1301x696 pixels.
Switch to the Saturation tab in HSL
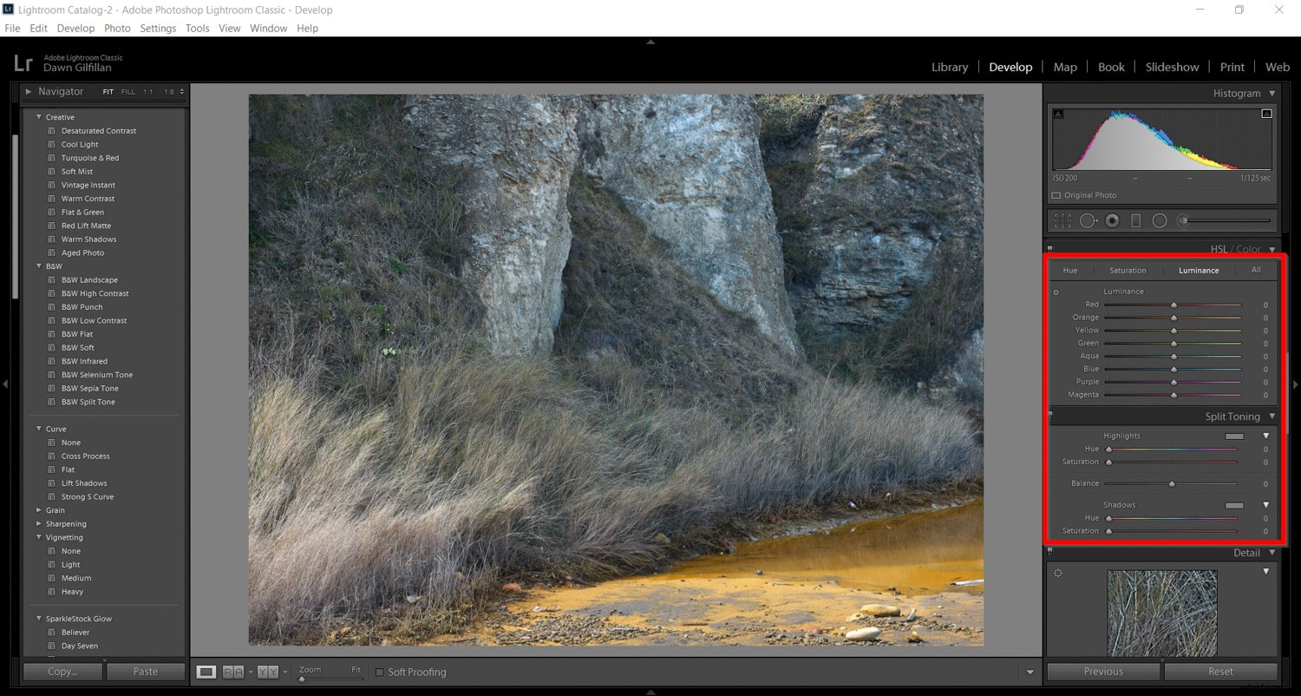click(x=1128, y=270)
